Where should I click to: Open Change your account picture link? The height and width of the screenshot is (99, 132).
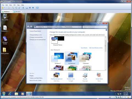click(38, 40)
